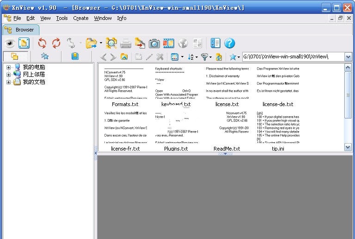Open the Window menu

[103, 18]
